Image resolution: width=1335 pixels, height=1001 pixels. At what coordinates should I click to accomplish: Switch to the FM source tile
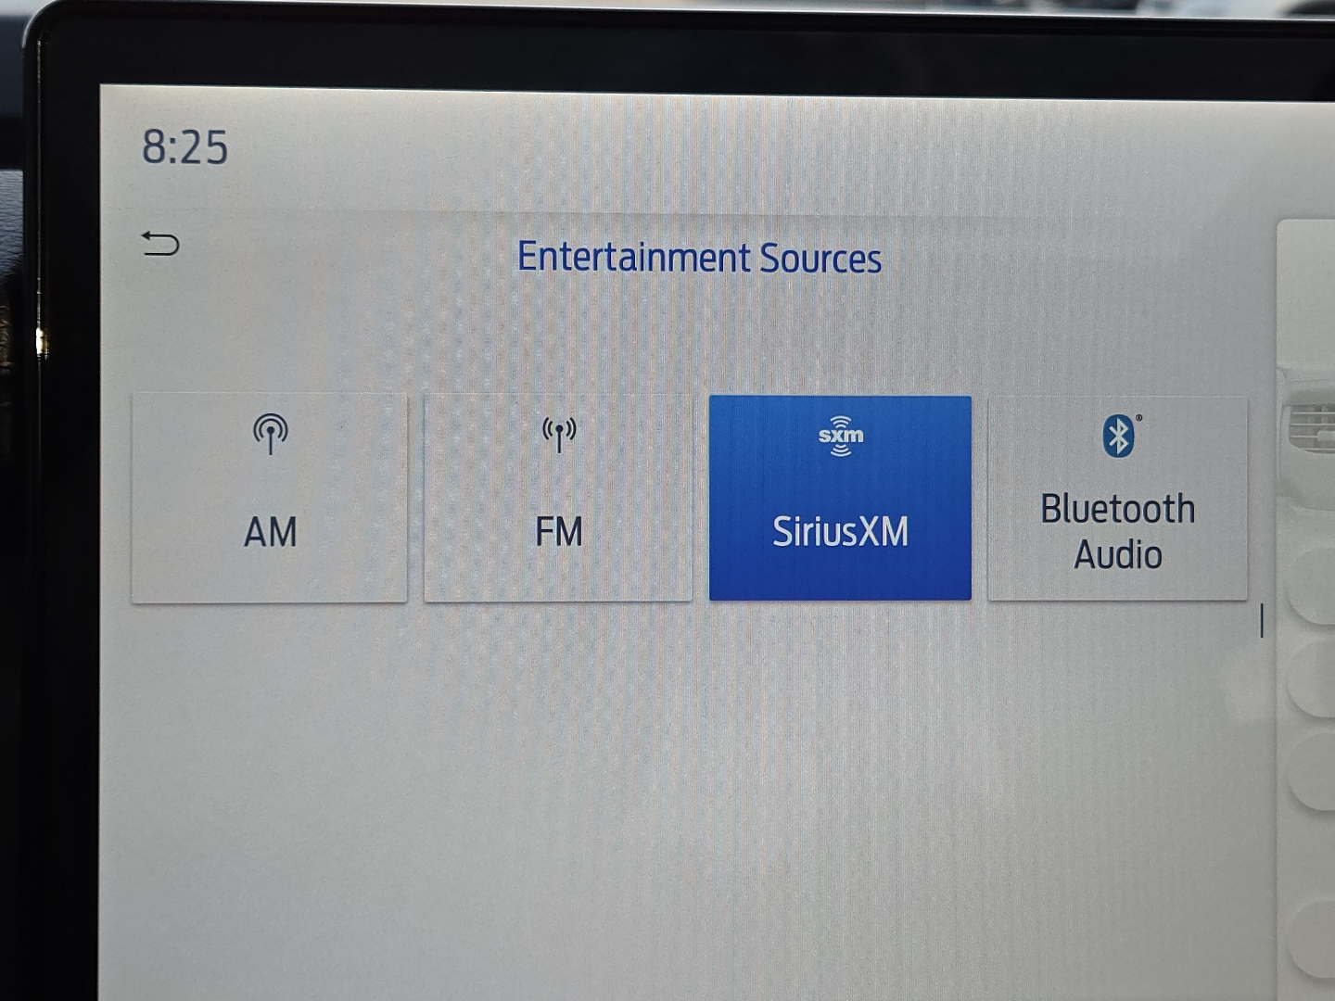(558, 498)
